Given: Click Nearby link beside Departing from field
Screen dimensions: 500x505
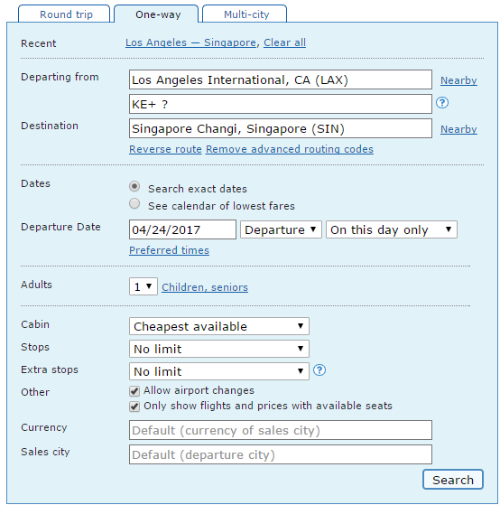Looking at the screenshot, I should coord(458,80).
